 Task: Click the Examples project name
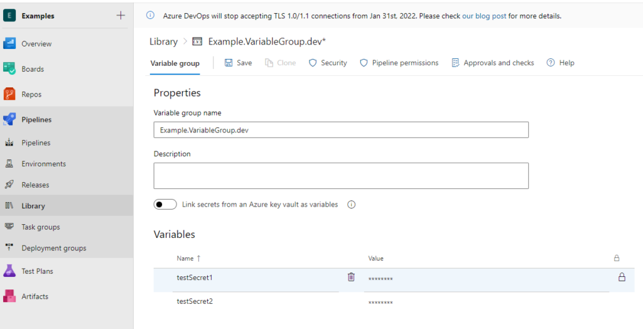38,16
